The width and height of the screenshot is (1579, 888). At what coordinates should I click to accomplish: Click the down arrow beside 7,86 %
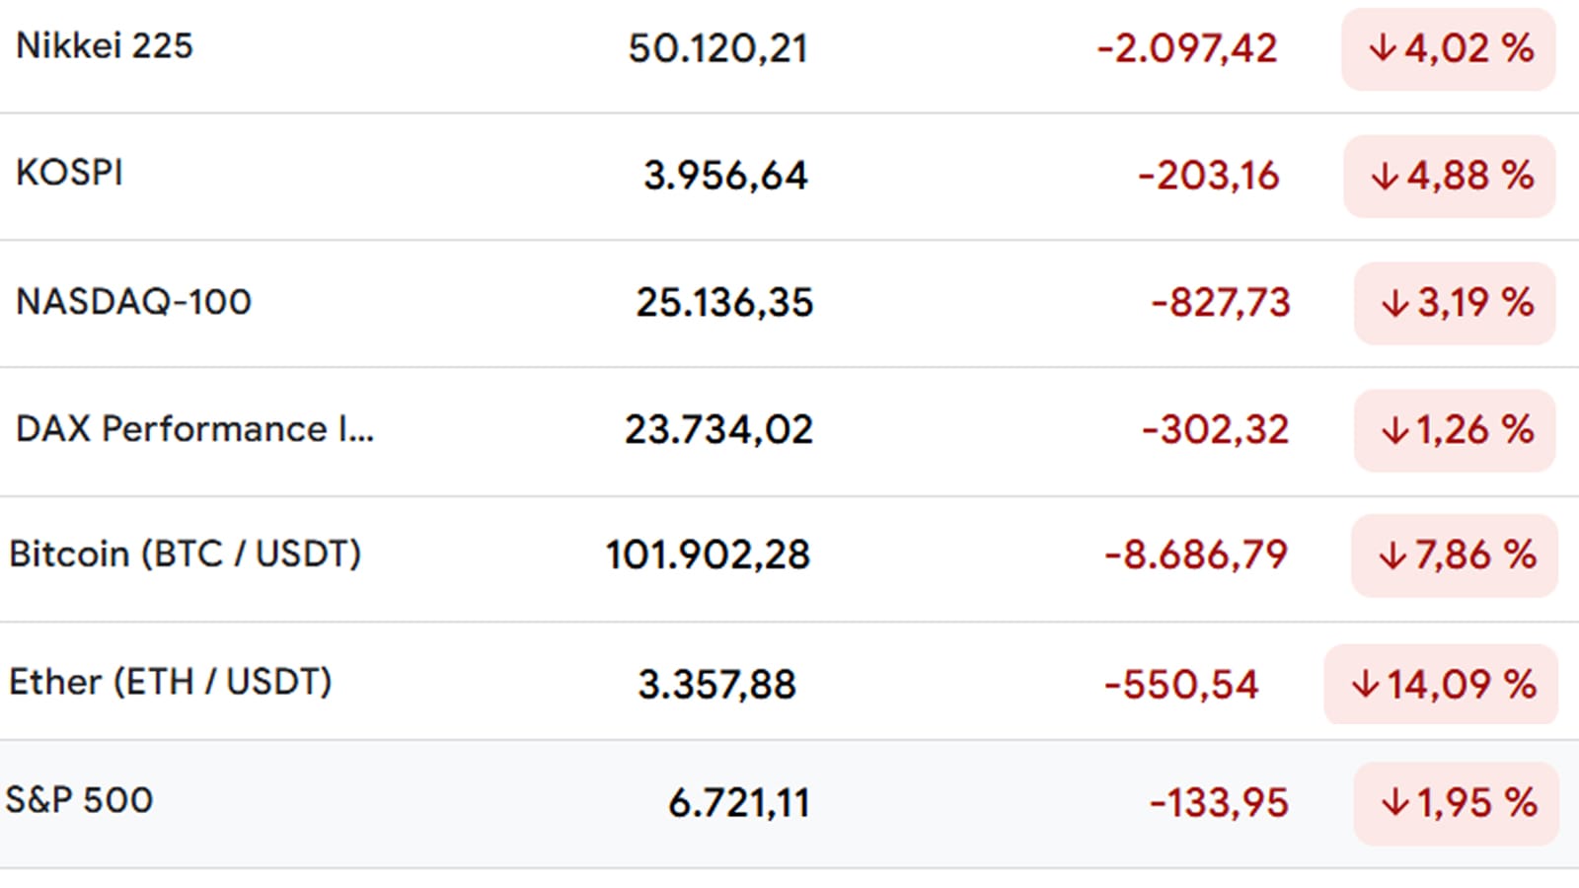(1392, 556)
